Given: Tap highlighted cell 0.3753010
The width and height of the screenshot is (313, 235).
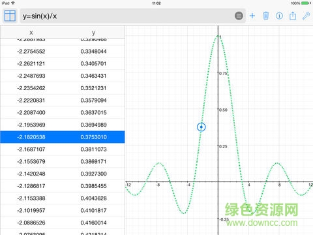Looking at the screenshot, I should 93,137.
